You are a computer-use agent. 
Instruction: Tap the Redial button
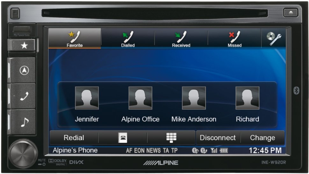pos(74,138)
